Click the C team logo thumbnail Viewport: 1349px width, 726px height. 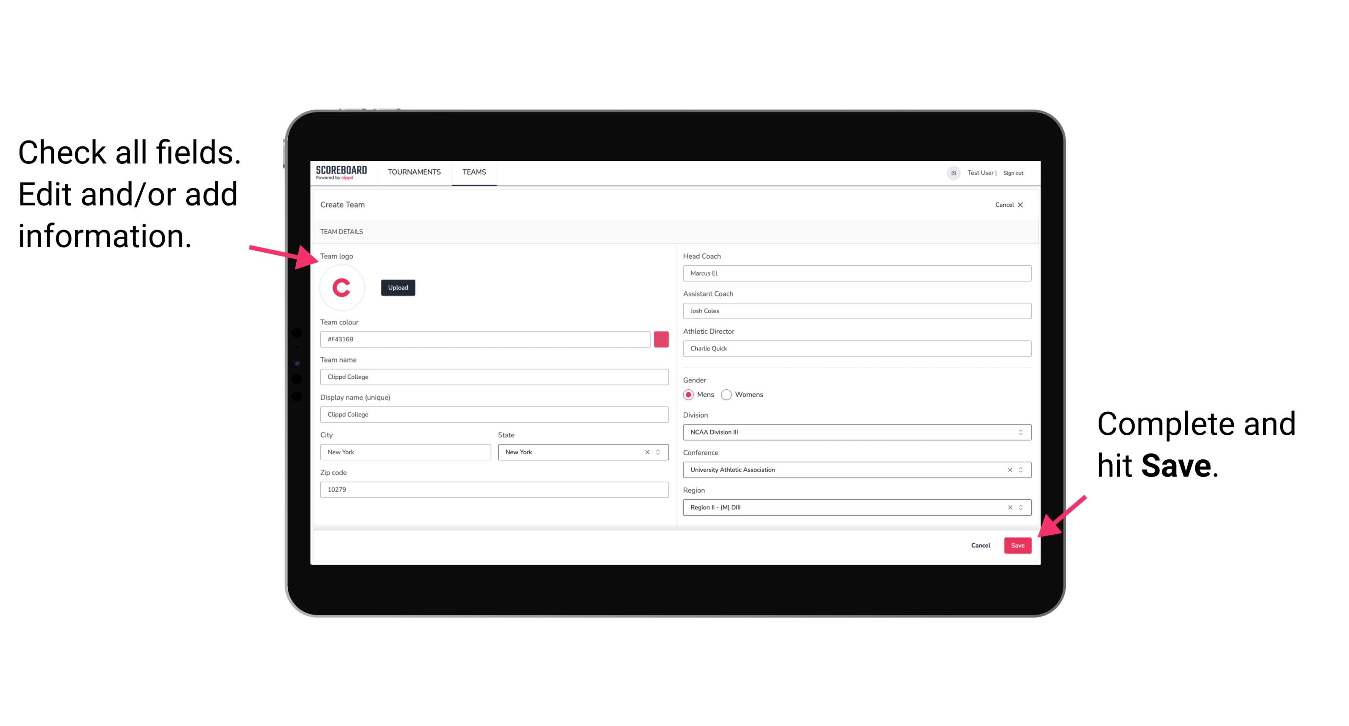click(341, 287)
